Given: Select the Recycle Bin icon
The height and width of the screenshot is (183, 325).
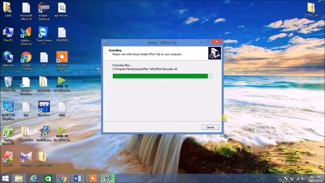Looking at the screenshot, I should (8, 84).
